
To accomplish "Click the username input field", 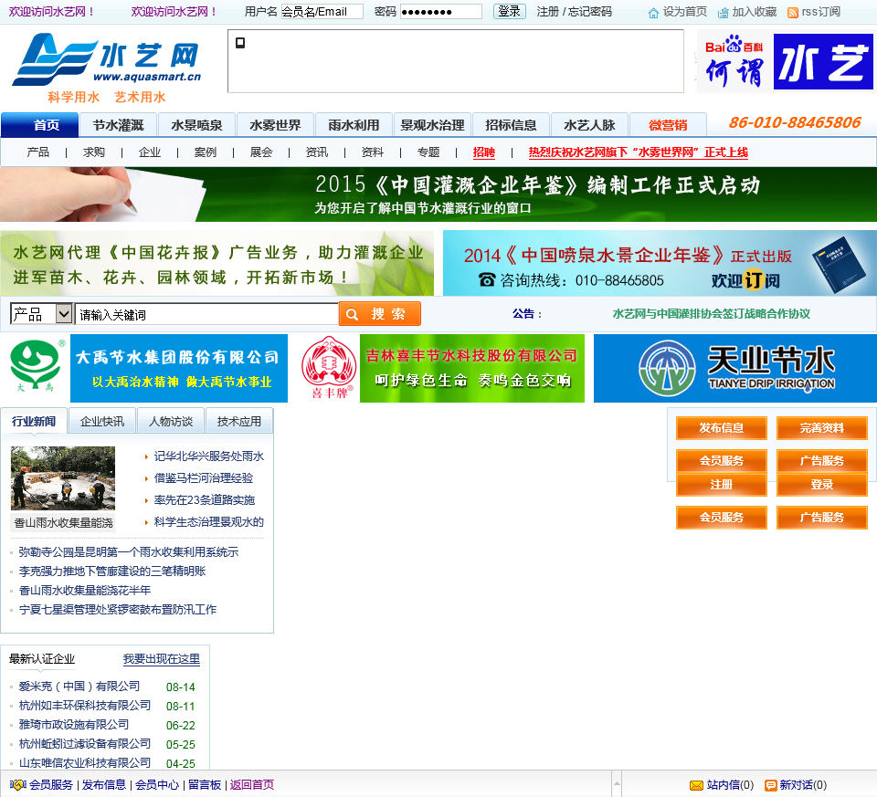I will [x=322, y=11].
